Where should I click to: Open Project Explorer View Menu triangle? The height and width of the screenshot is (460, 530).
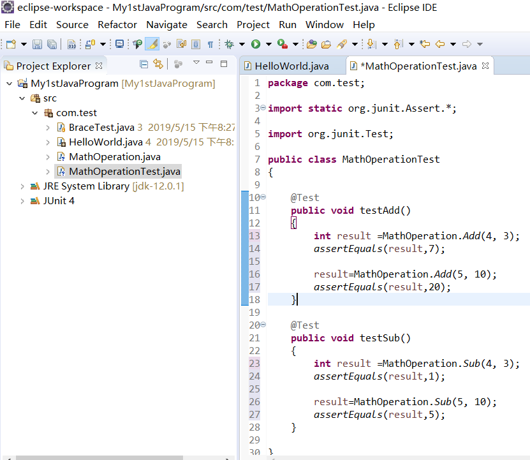(x=196, y=63)
